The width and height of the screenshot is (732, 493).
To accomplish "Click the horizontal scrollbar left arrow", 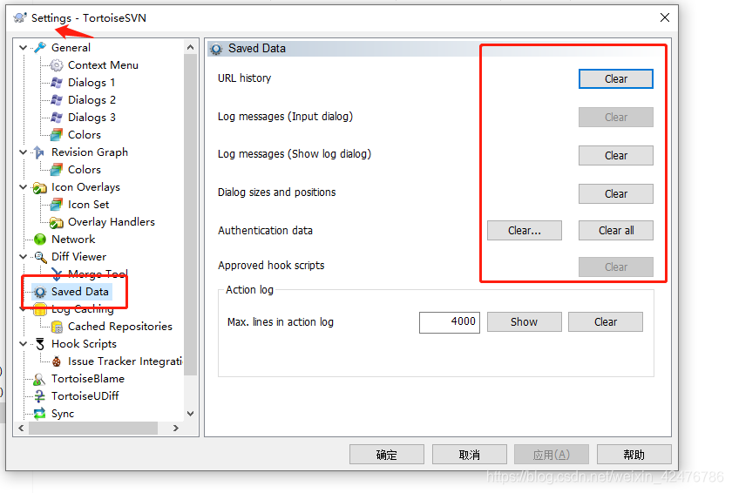I will point(22,428).
